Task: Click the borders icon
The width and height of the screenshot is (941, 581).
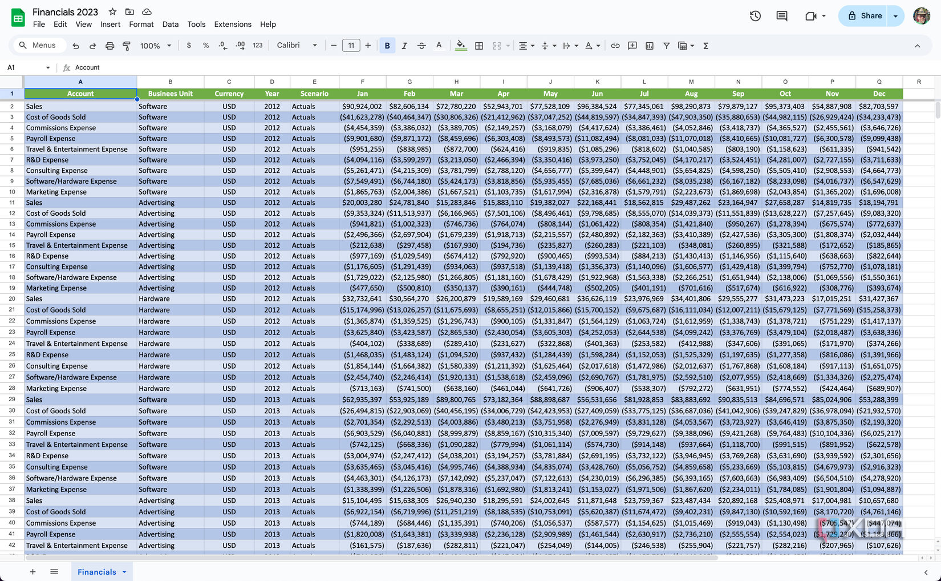Action: 479,46
